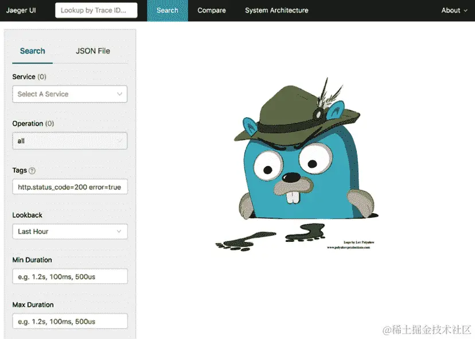Change the Last Hour lookback selection
The image size is (475, 339).
(x=69, y=231)
